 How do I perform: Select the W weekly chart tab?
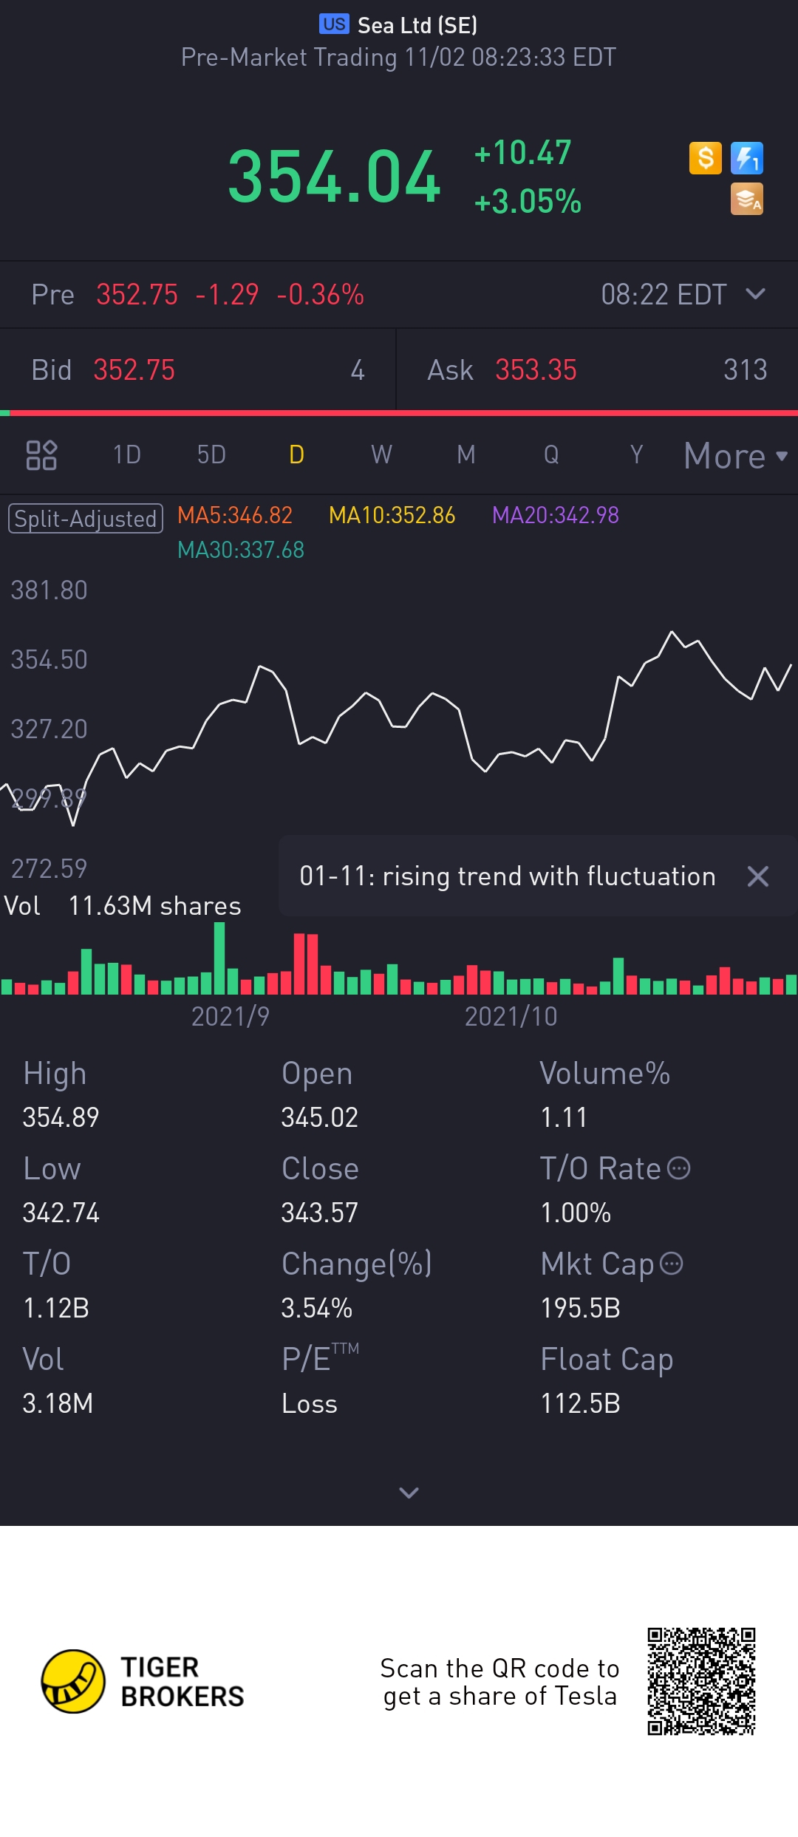point(381,454)
